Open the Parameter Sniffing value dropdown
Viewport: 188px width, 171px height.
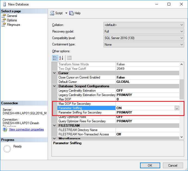(x=177, y=108)
